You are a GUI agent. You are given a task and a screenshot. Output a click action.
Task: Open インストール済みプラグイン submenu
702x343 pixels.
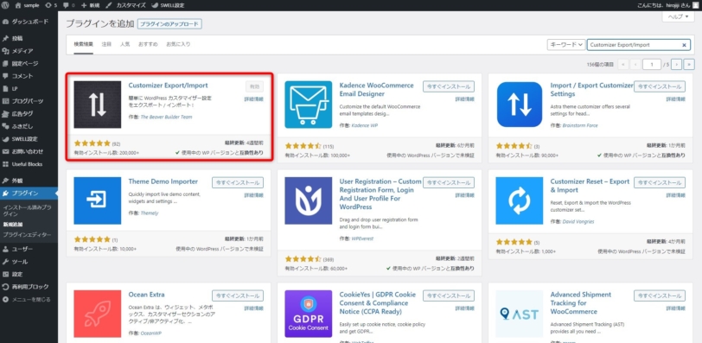(x=27, y=211)
